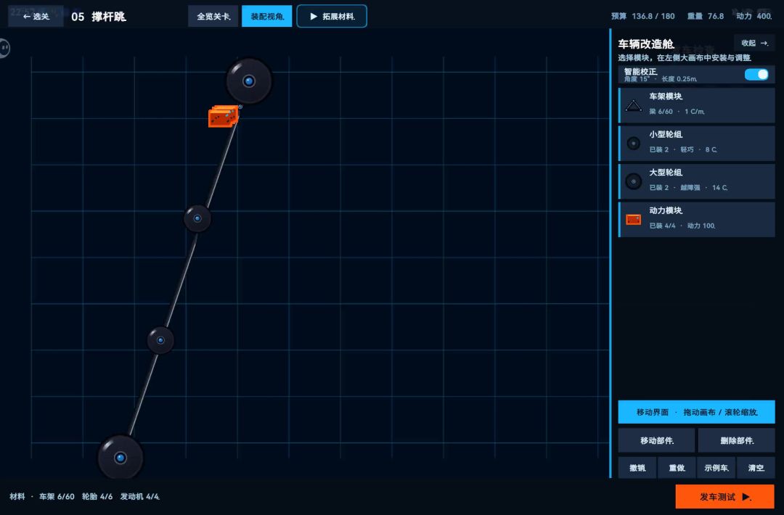Click the 重量 76.8 readout

pos(705,16)
